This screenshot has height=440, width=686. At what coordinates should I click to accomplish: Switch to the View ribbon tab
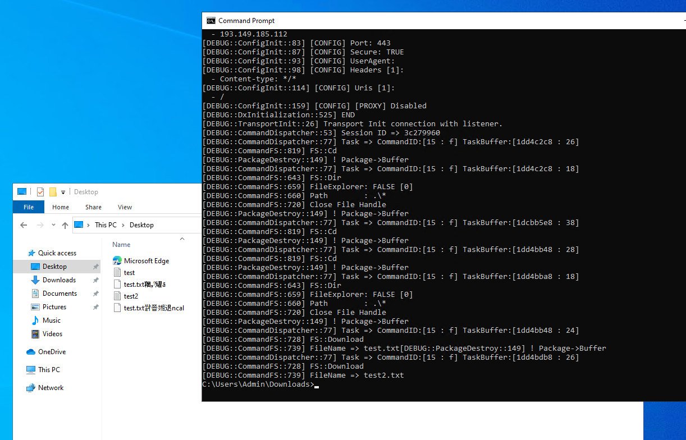pyautogui.click(x=125, y=207)
